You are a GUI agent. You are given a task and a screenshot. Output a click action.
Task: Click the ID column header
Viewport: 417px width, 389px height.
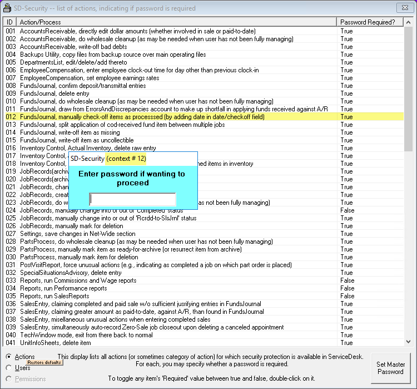click(x=9, y=22)
